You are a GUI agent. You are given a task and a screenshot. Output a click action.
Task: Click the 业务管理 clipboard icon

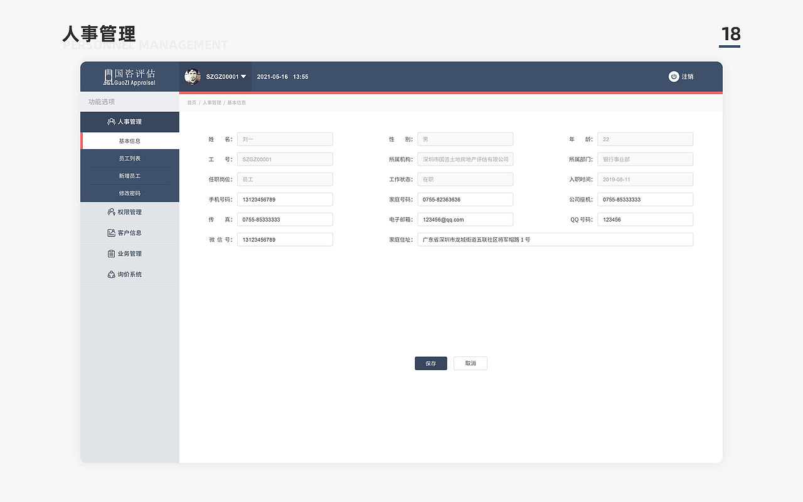(x=111, y=254)
